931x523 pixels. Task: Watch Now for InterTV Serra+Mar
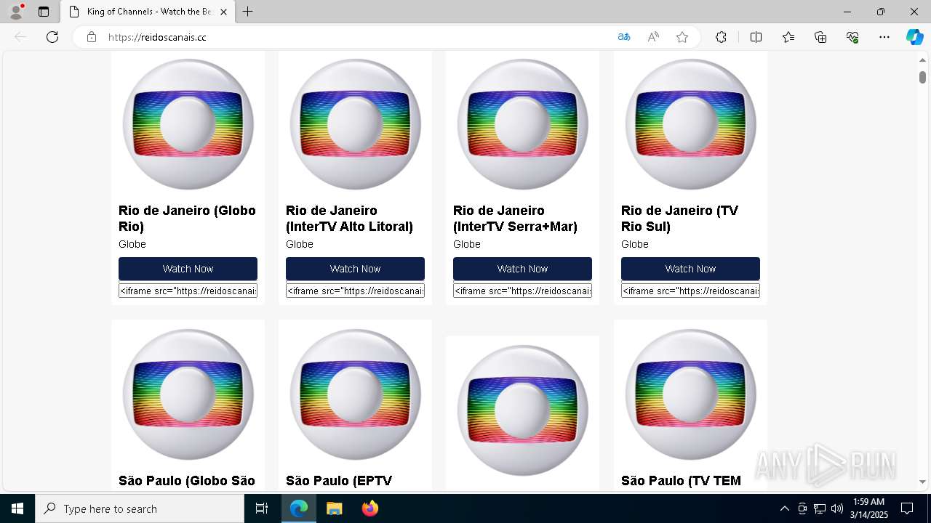pos(522,269)
